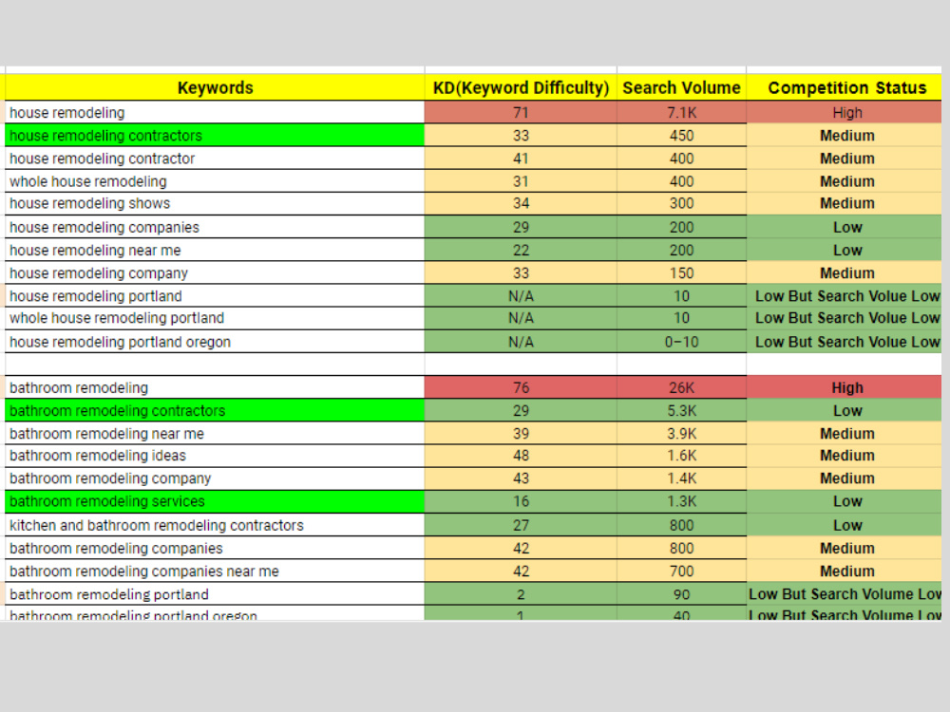Screen dimensions: 950x712
Task: Select the KD value 22 cell
Action: click(x=521, y=250)
